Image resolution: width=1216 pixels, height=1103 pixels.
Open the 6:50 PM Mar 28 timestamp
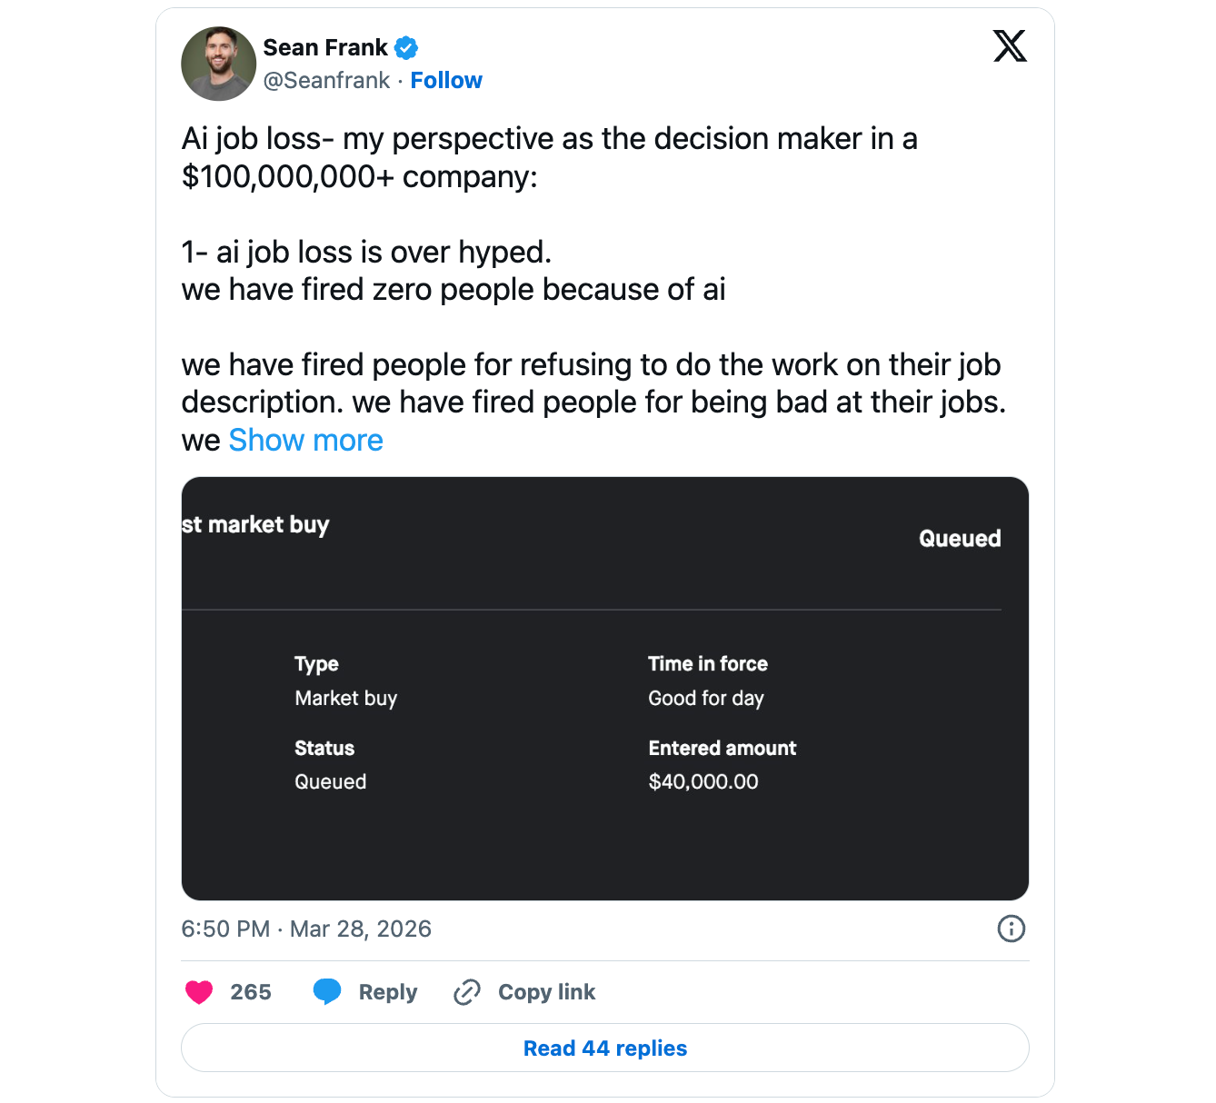(x=306, y=929)
